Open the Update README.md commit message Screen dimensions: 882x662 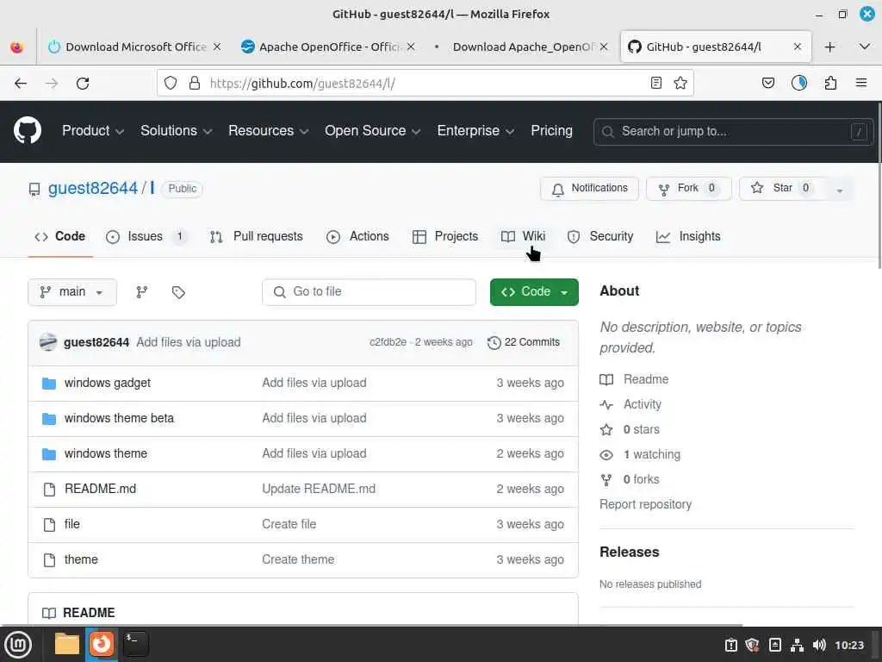[x=319, y=490]
